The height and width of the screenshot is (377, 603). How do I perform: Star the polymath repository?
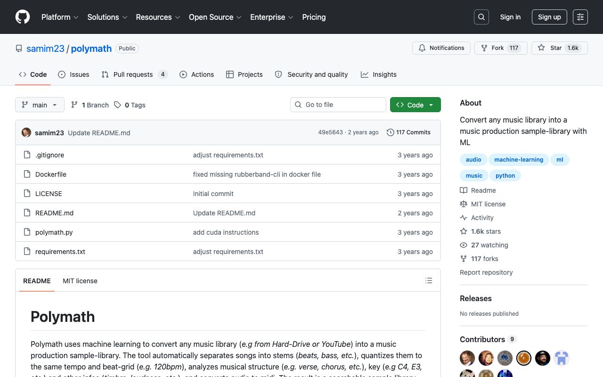[560, 48]
